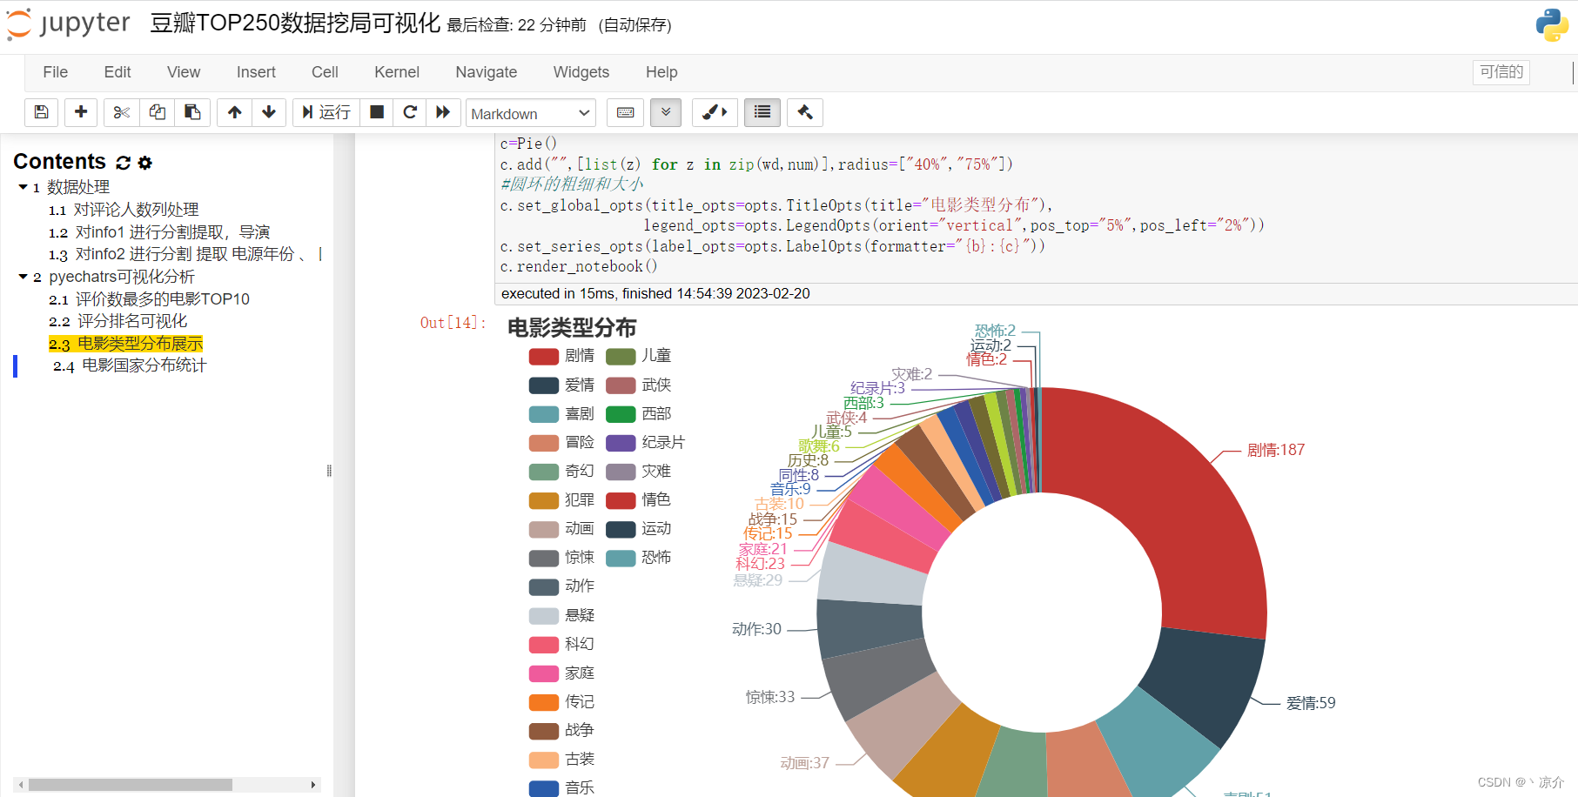Click the Python kernel logo

point(1552,25)
